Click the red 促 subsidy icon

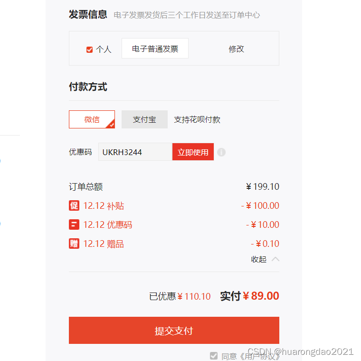(x=74, y=205)
